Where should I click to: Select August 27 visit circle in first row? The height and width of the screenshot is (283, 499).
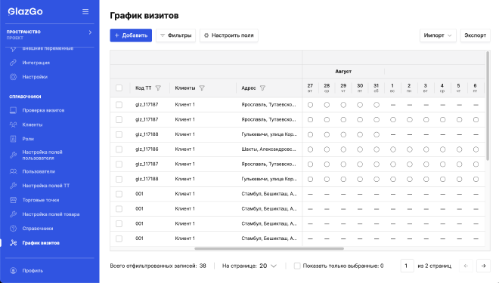[310, 105]
